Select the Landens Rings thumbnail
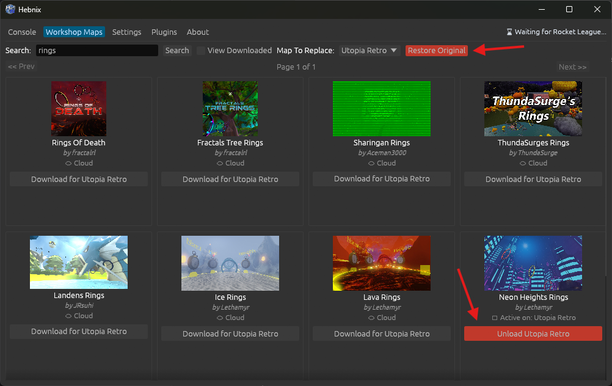The width and height of the screenshot is (612, 386). [79, 262]
